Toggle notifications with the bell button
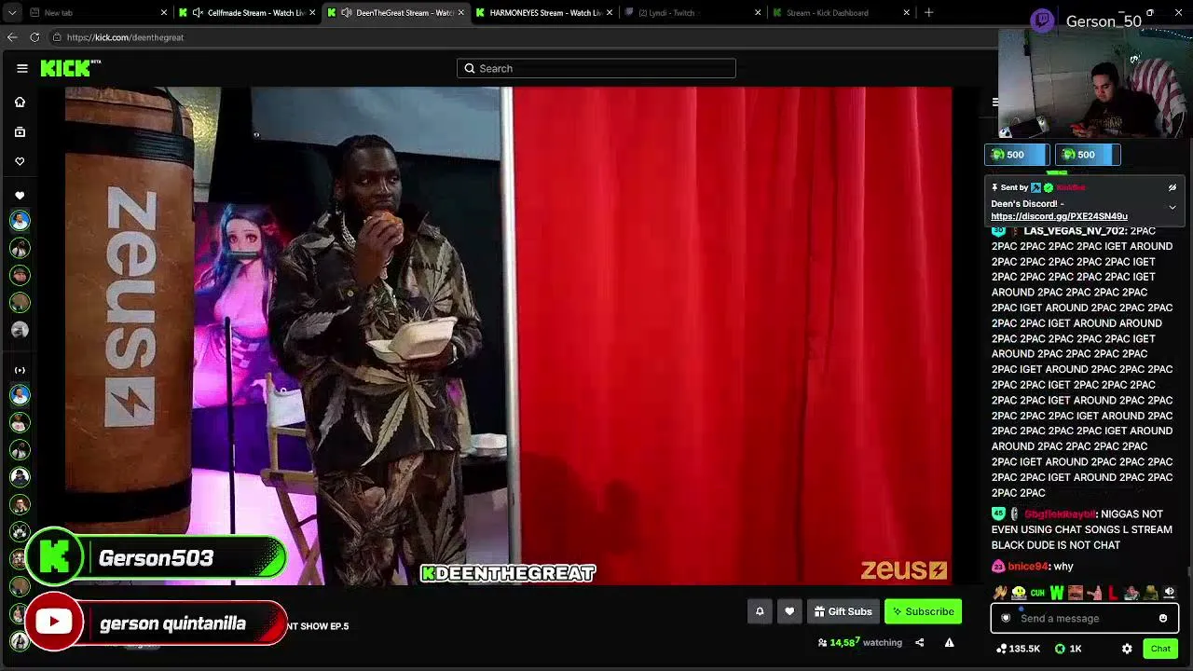Screen dimensions: 1193x671 click(x=760, y=611)
